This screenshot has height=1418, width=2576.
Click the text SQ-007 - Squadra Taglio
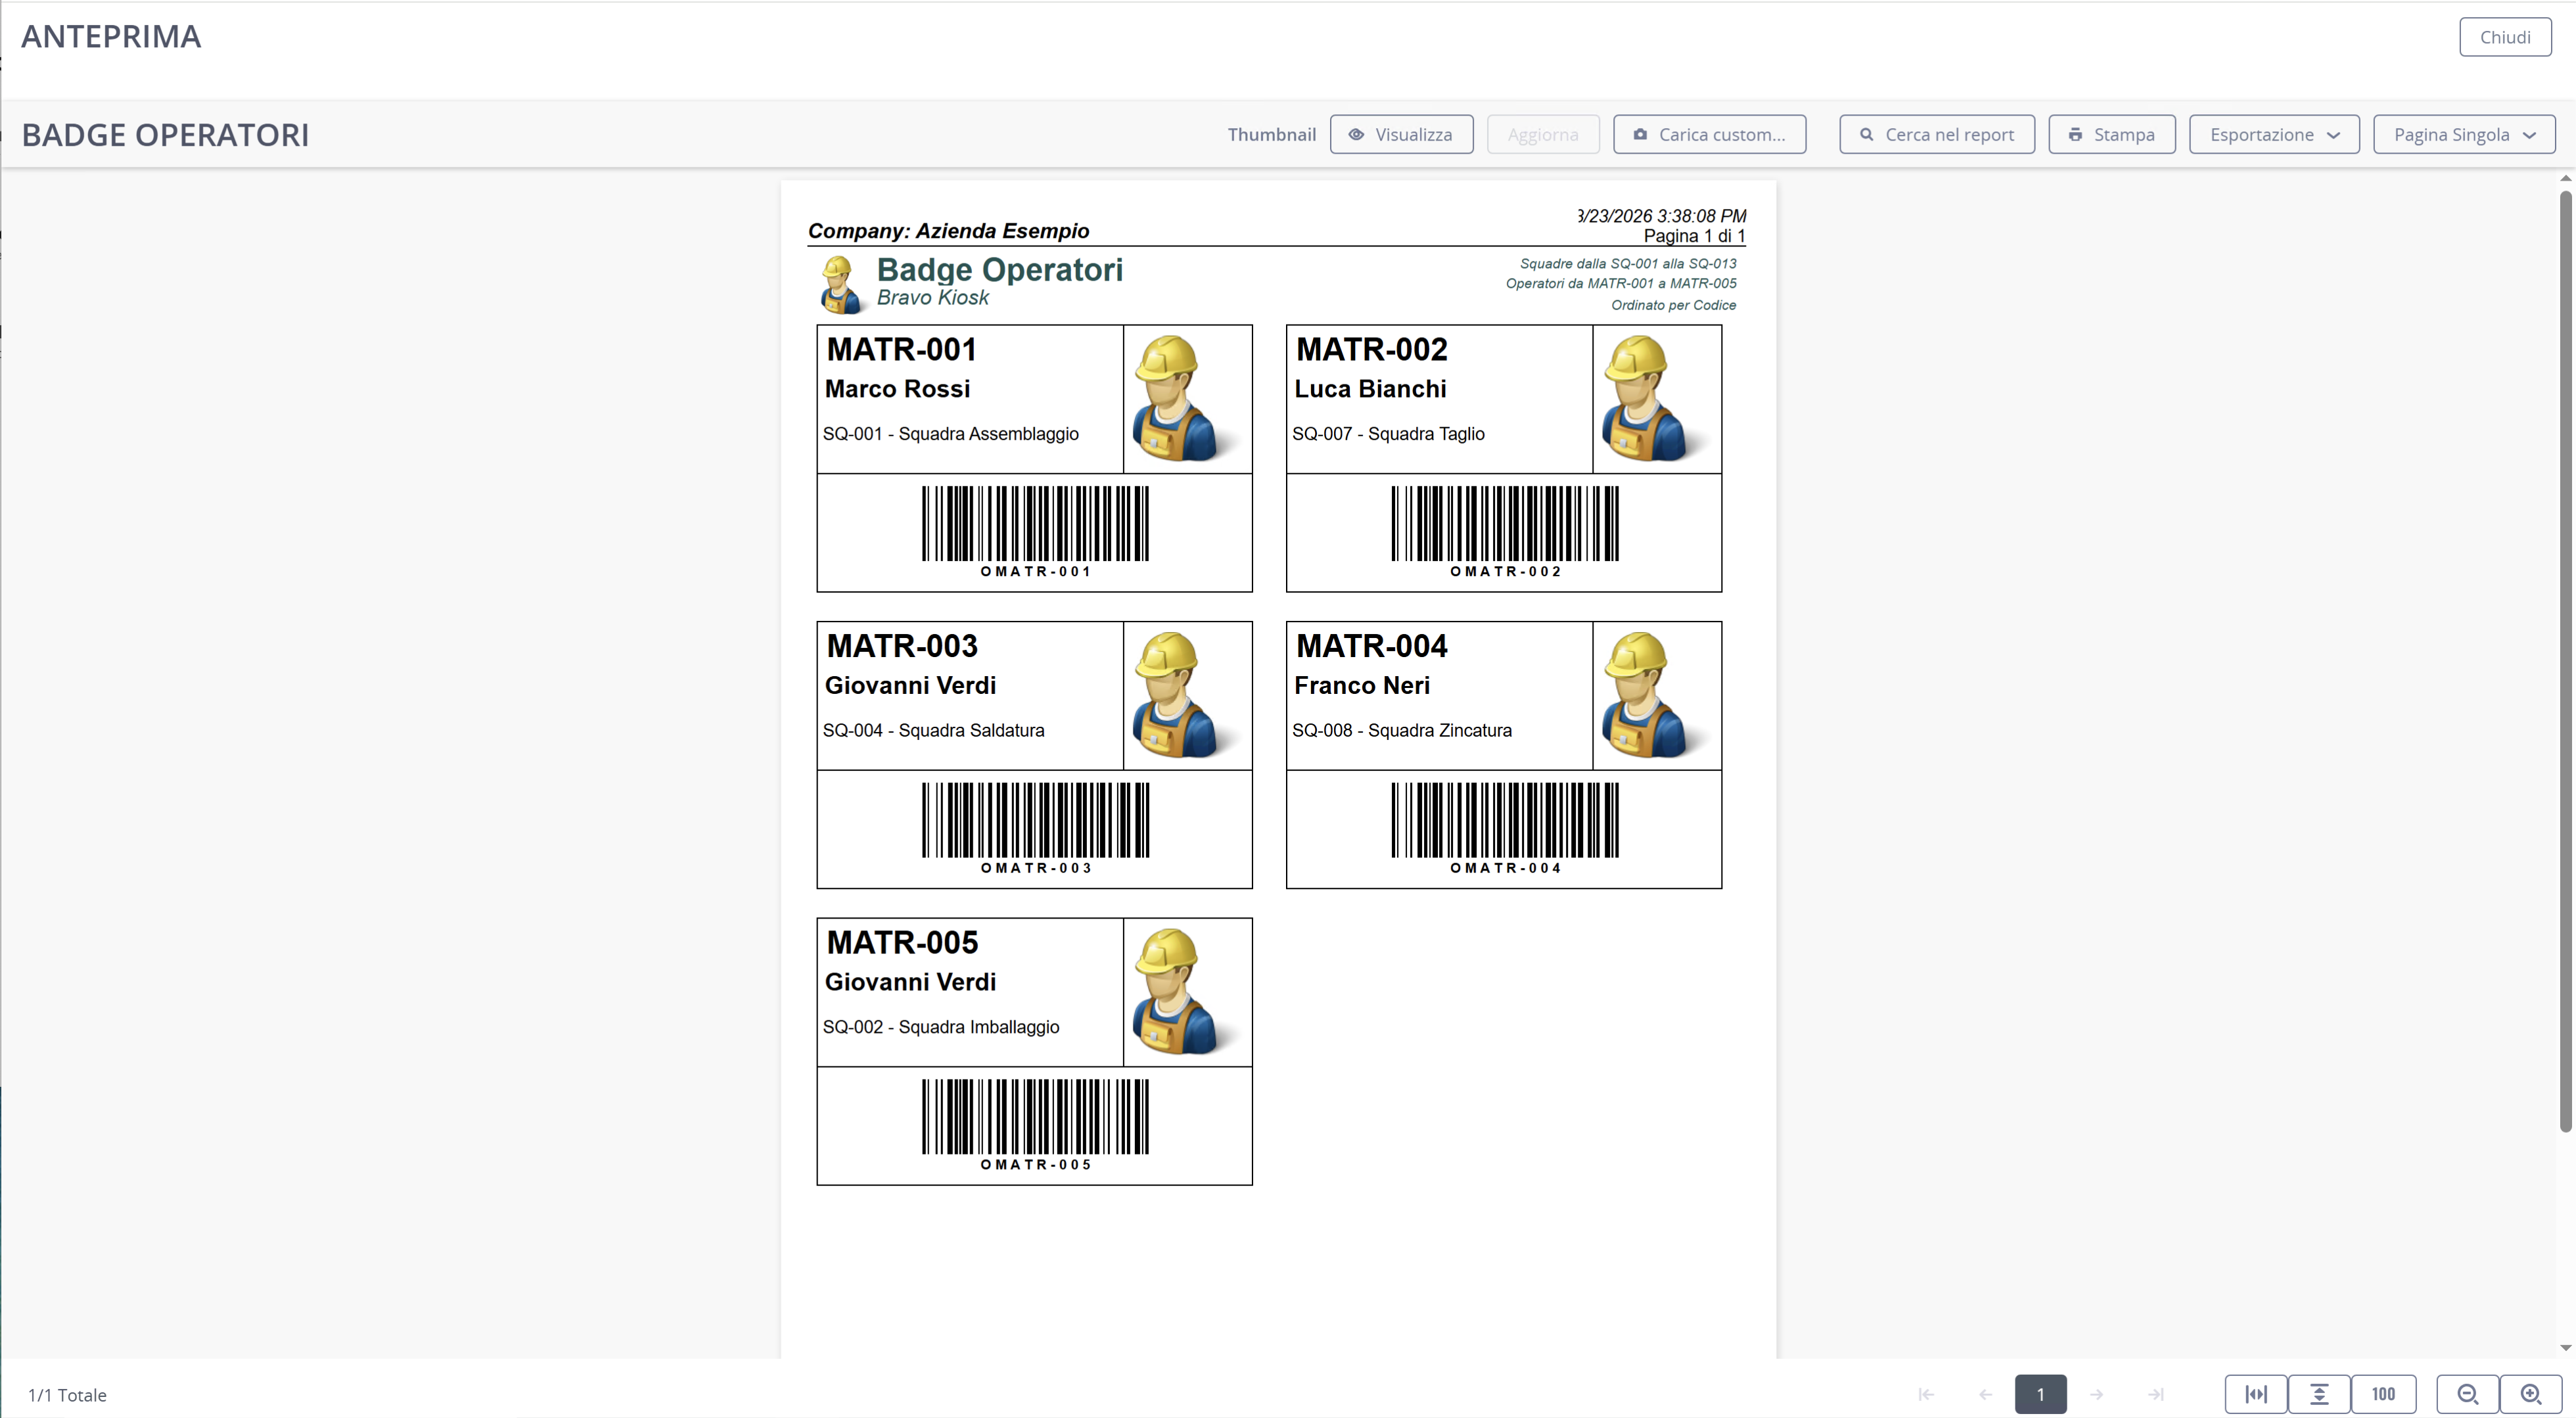(1388, 434)
